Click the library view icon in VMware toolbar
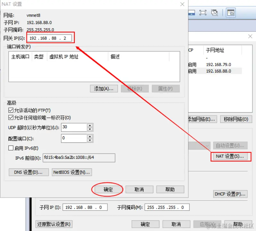Image resolution: width=256 pixels, height=231 pixels. (231, 13)
